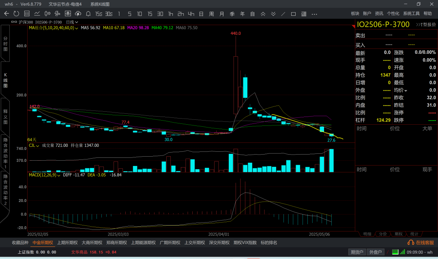The width and height of the screenshot is (438, 259).
Task: Open the quote list table icon
Action: 27,14
